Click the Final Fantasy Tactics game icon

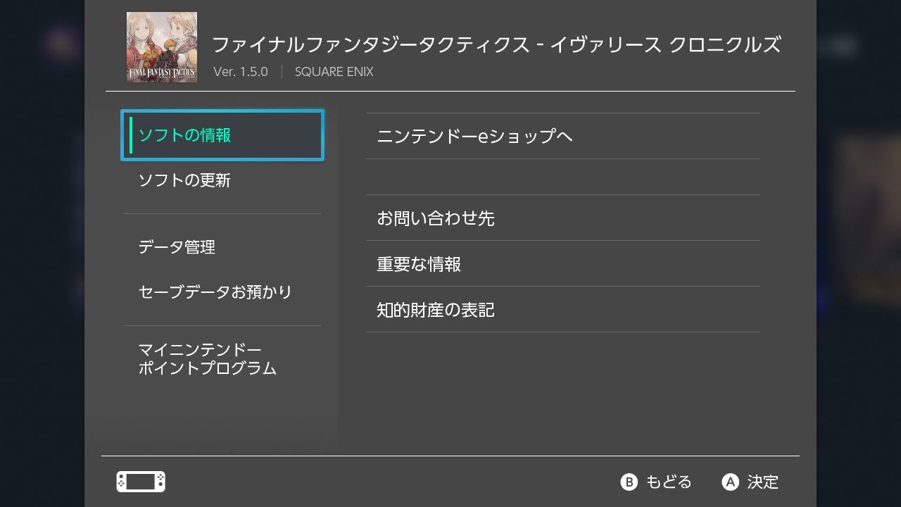click(x=162, y=47)
